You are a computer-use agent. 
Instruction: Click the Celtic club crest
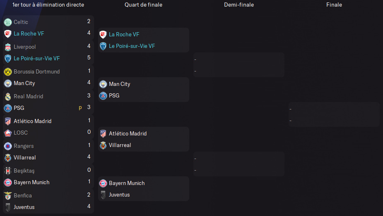7,22
